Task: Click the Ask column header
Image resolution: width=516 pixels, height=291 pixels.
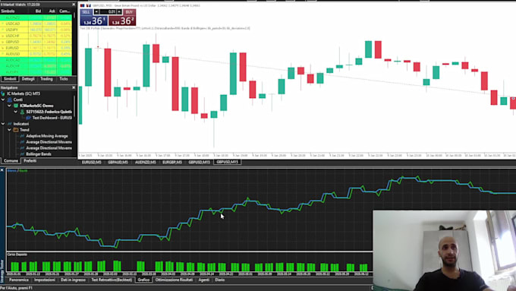Action: click(52, 11)
